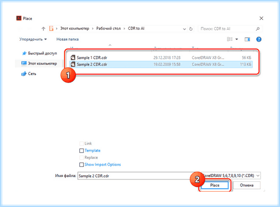This screenshot has width=280, height=207.
Task: Click Sample 1 CDR.cdr file icon
Action: coord(73,57)
